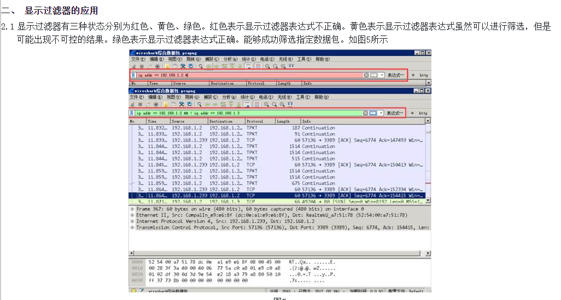
Task: Open 文件 menu in green-filter window
Action: coord(136,97)
